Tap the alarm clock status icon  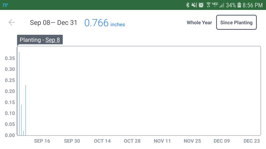pyautogui.click(x=201, y=5)
